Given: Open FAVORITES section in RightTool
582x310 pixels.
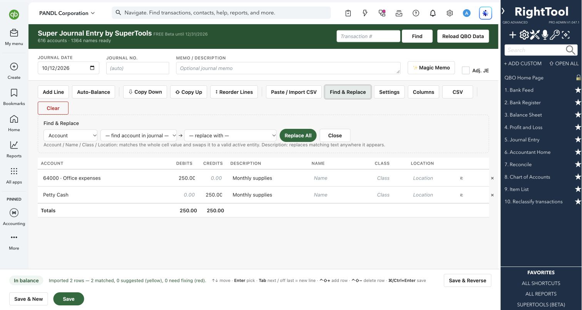Looking at the screenshot, I should pos(541,272).
